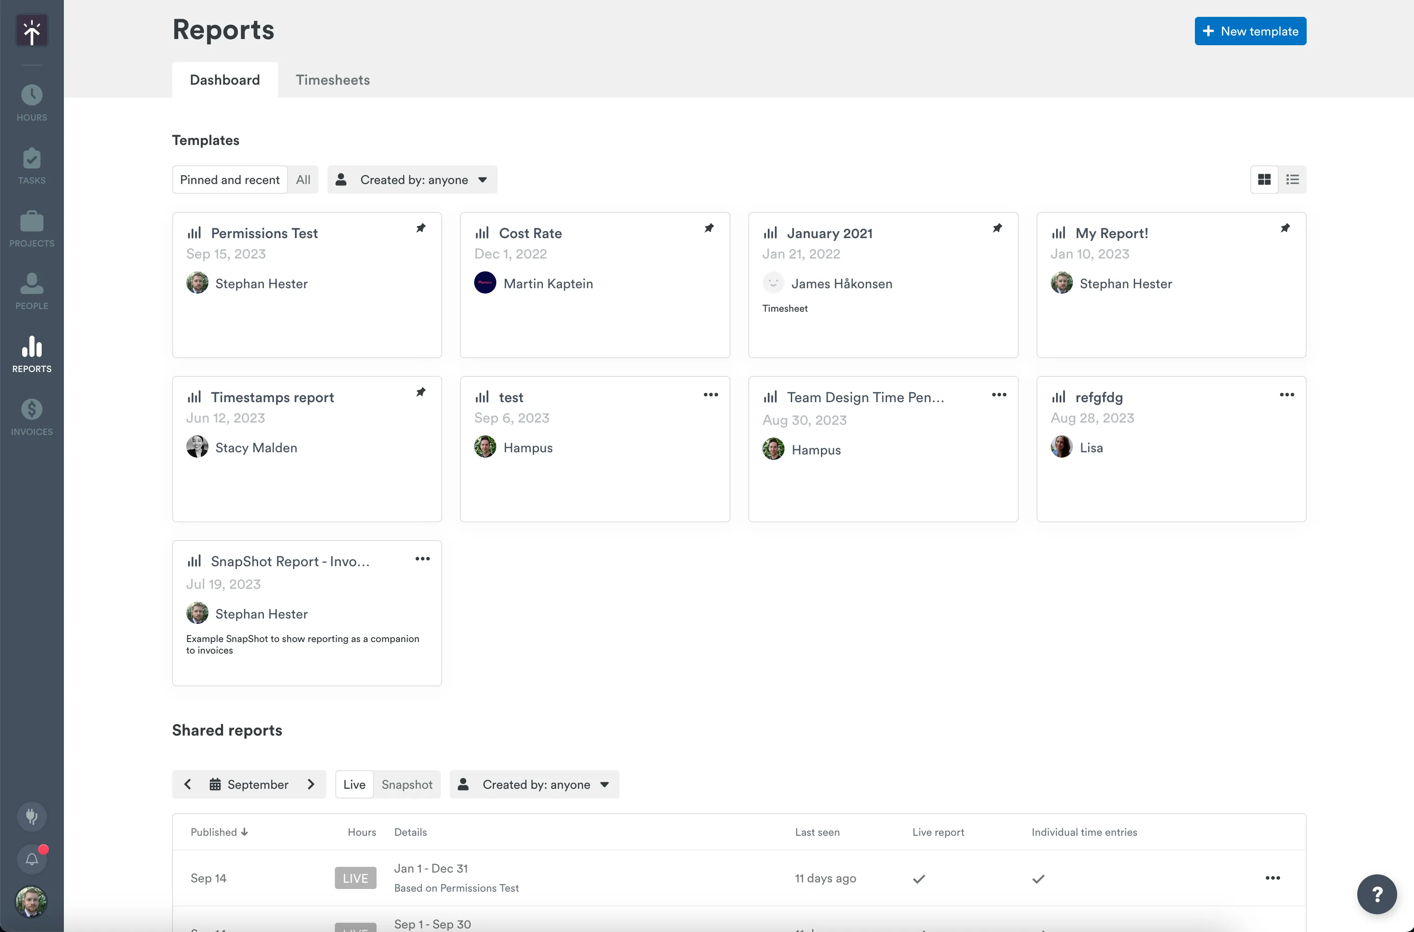This screenshot has width=1414, height=932.
Task: Click the New template button
Action: [x=1250, y=31]
